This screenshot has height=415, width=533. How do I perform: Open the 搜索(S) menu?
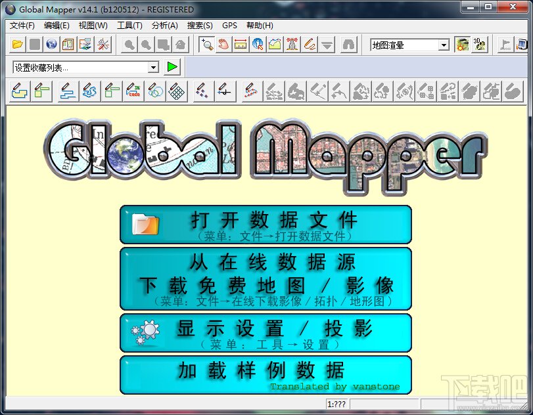pos(200,26)
